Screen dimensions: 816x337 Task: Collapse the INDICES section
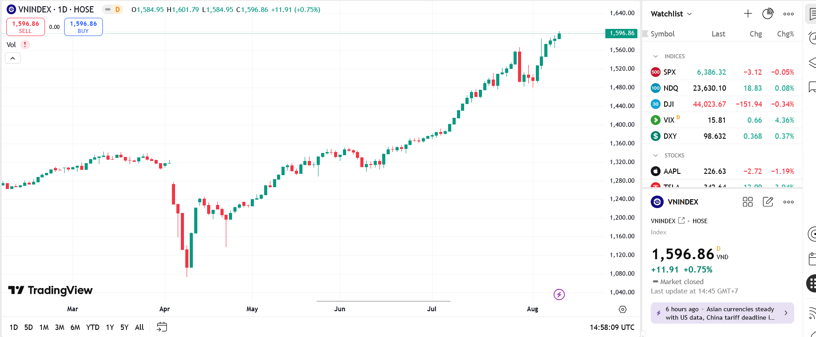655,56
